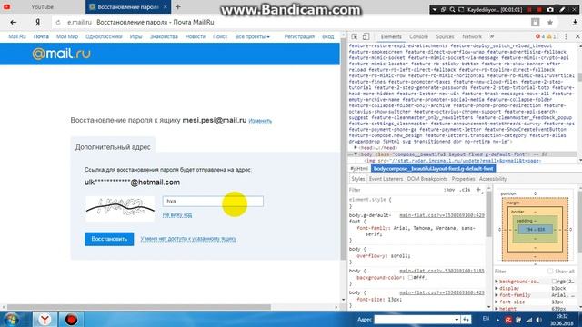Open the Bandicam bar dropdown arrow
The height and width of the screenshot is (327, 582).
point(435,9)
